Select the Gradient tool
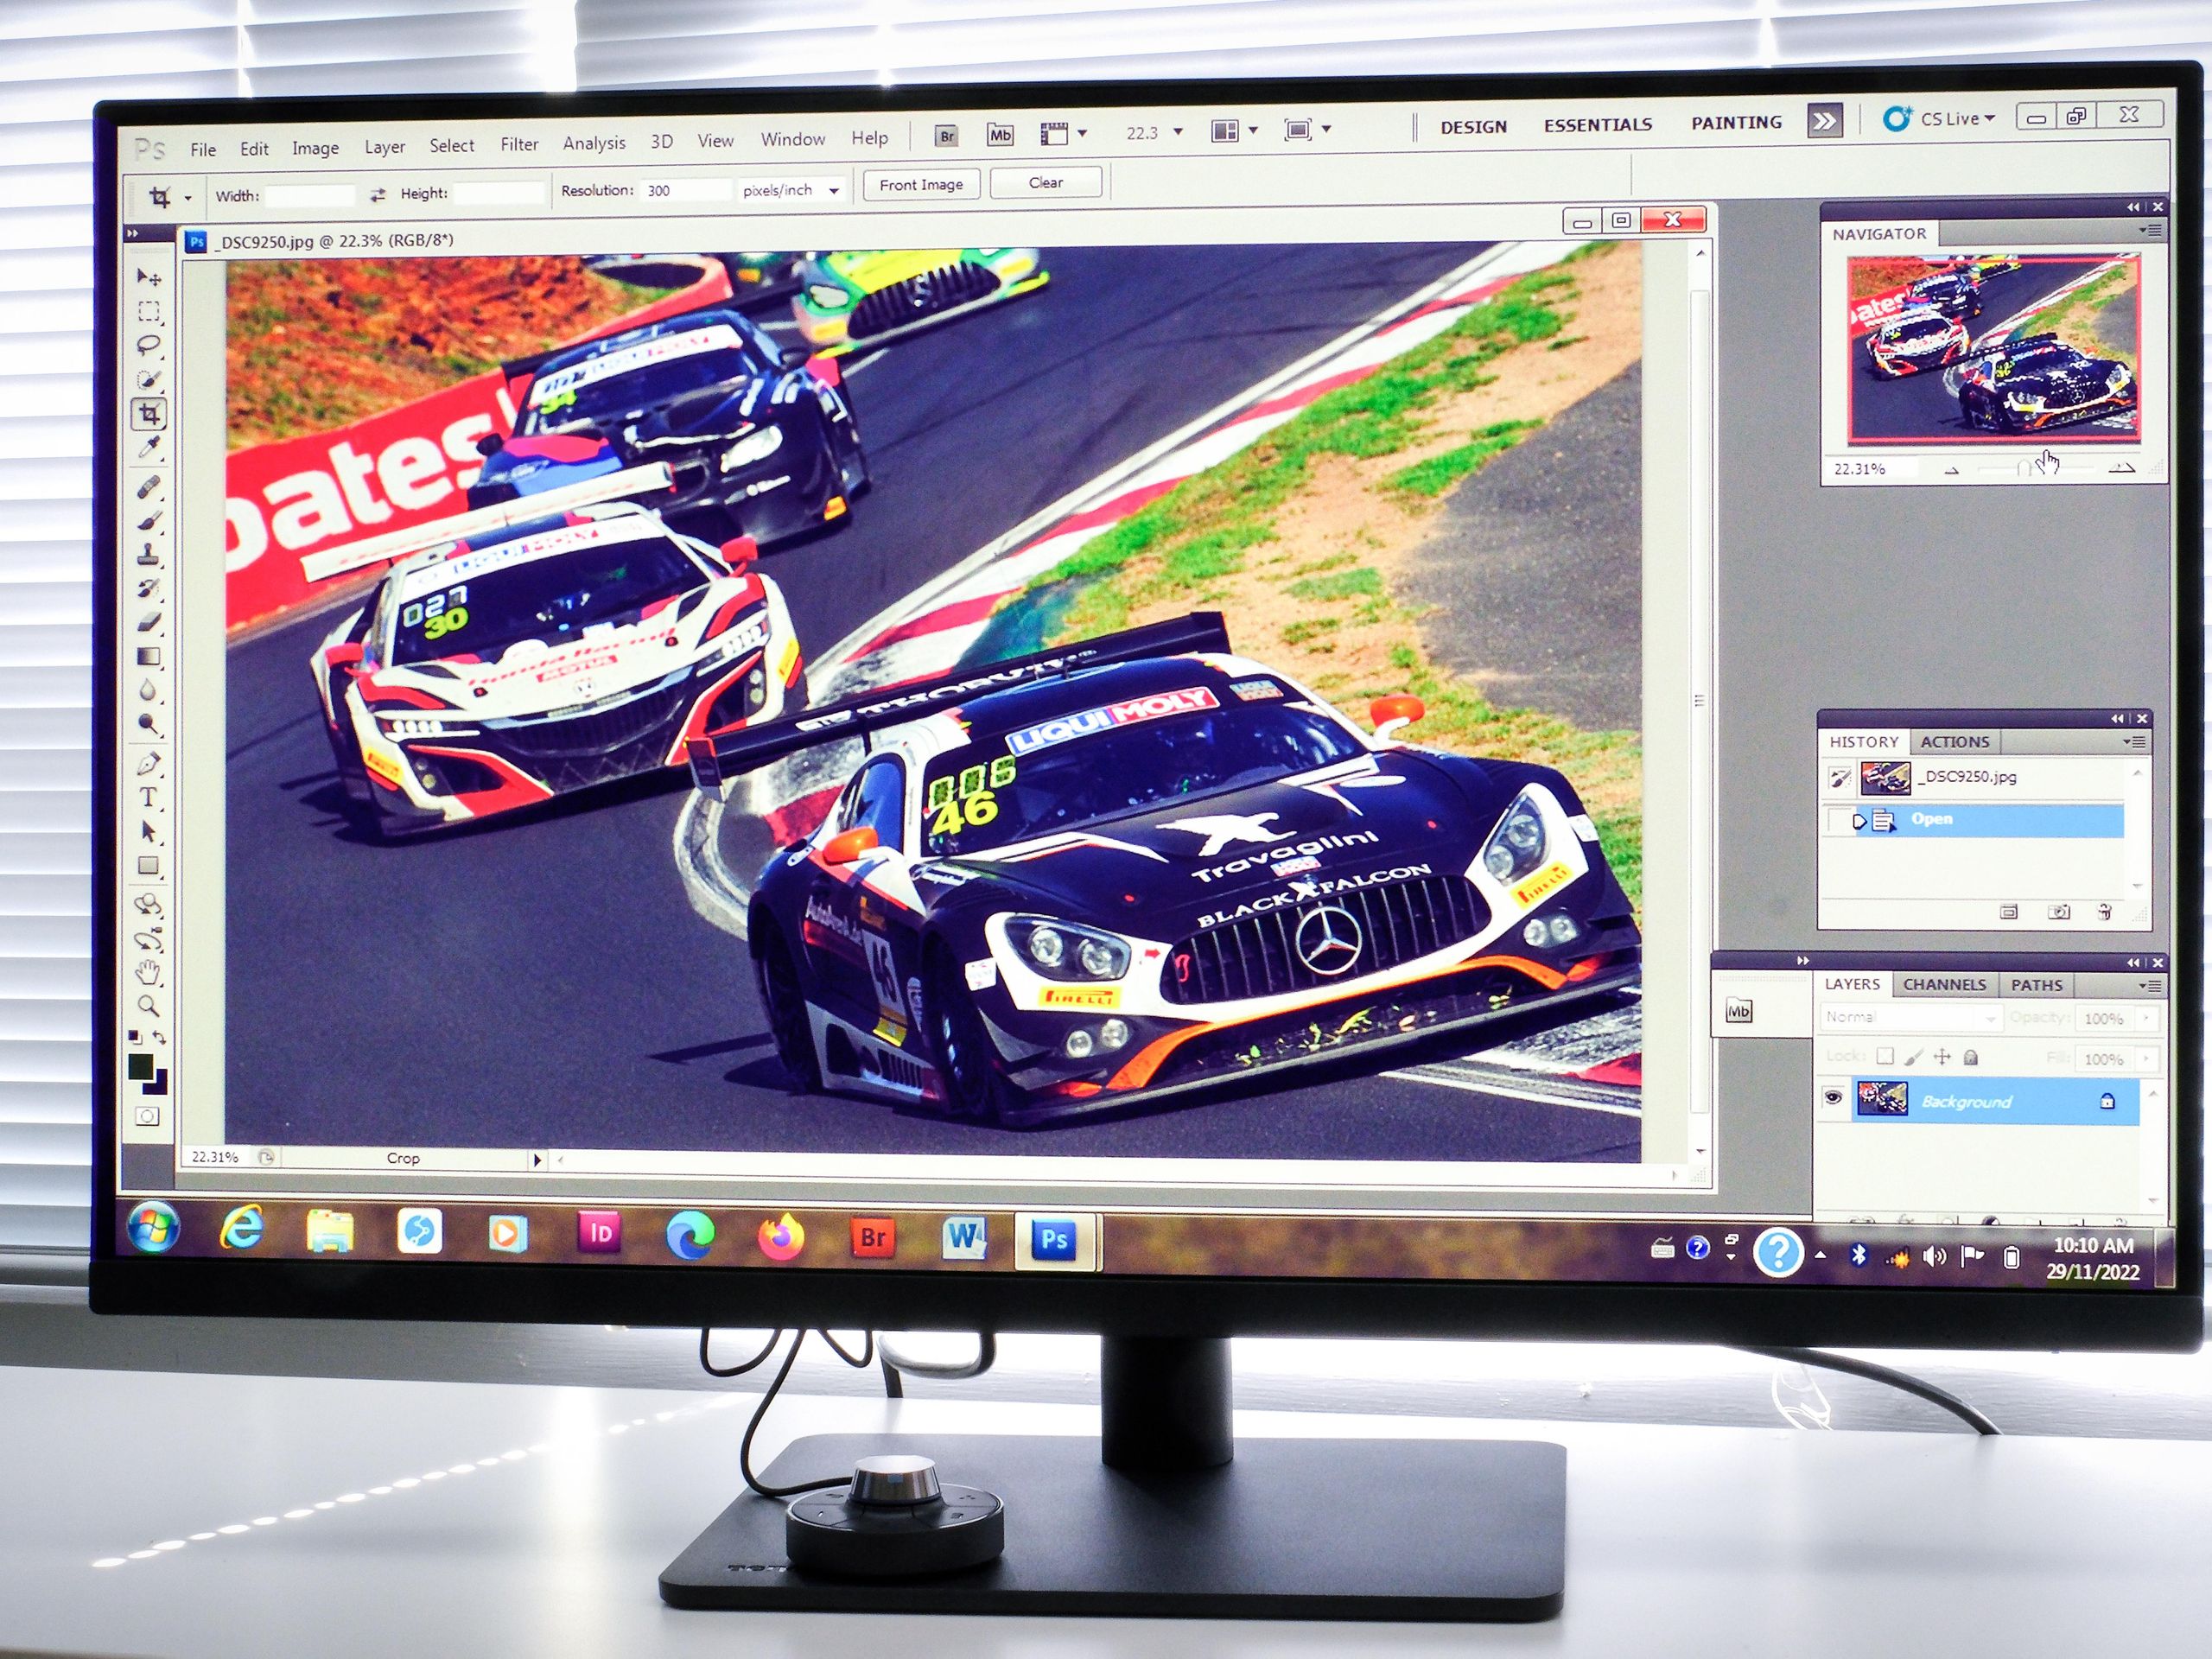Viewport: 2212px width, 1659px height. pyautogui.click(x=149, y=656)
